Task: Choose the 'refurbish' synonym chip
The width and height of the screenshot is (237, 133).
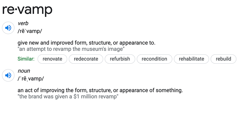Action: click(120, 59)
